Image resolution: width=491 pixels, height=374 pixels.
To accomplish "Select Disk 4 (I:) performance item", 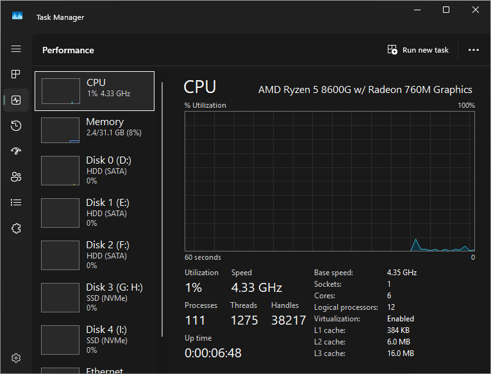I will (x=95, y=339).
